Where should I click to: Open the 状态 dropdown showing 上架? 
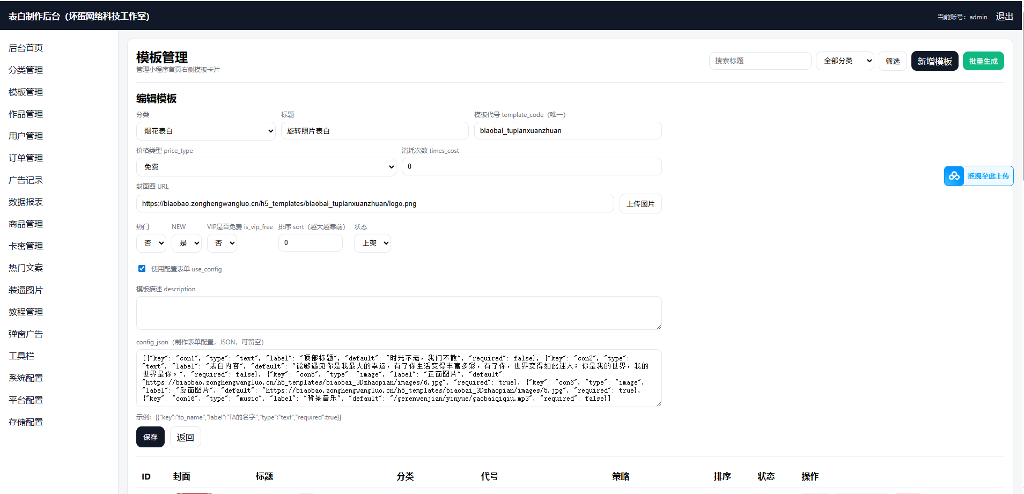pos(372,243)
